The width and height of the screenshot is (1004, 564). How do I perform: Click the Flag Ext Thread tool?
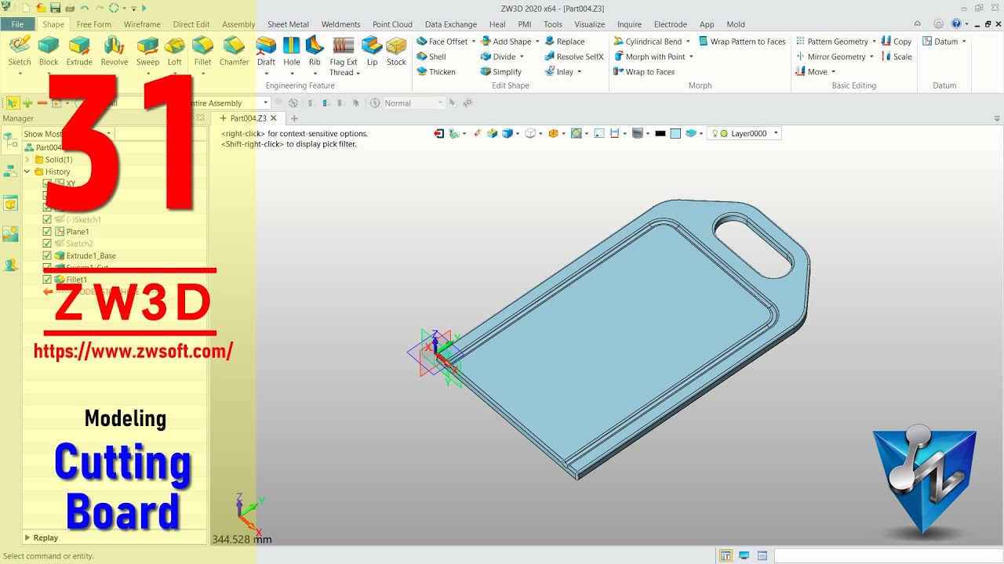tap(343, 56)
